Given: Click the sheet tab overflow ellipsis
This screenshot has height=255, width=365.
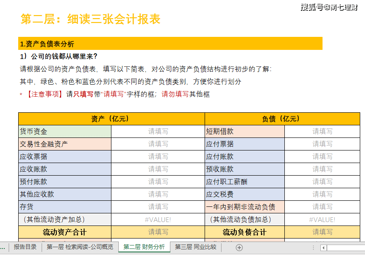Looking at the screenshot, I should [x=3, y=247].
